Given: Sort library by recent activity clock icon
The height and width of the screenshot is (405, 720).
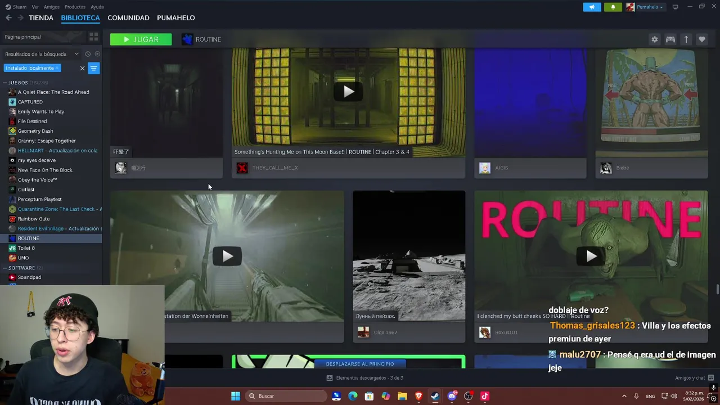Looking at the screenshot, I should coord(88,54).
